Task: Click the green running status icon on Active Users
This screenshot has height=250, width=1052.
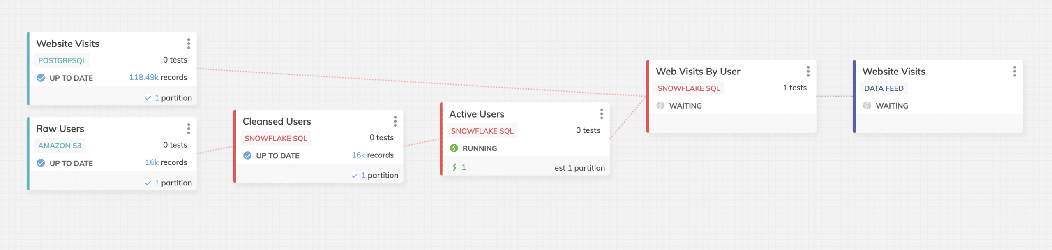Action: tap(454, 148)
